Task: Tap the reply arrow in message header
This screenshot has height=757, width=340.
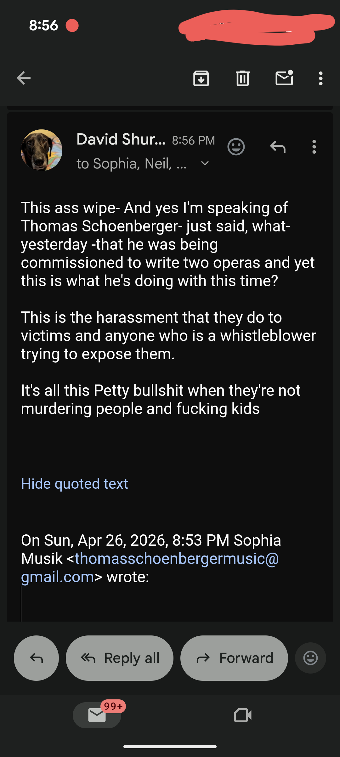Action: pos(278,147)
